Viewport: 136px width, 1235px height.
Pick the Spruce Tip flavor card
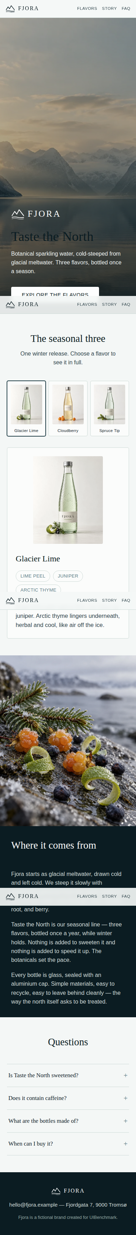click(109, 409)
